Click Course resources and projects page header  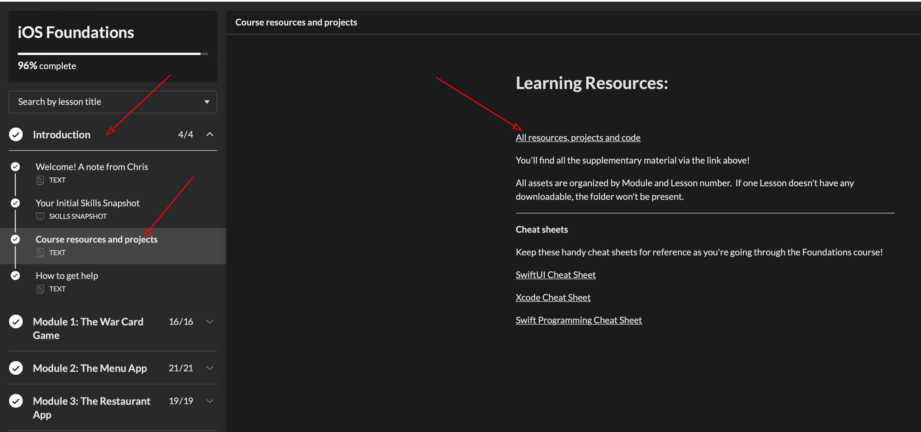296,22
